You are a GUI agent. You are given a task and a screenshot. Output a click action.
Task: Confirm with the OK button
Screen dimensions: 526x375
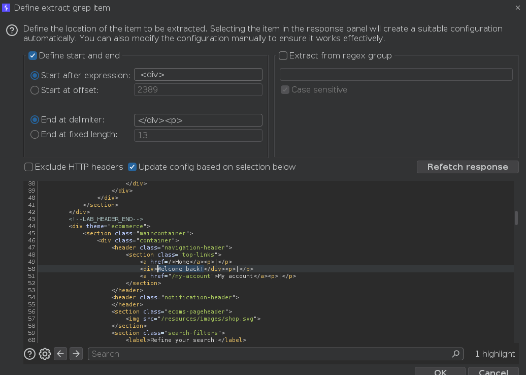tap(440, 371)
